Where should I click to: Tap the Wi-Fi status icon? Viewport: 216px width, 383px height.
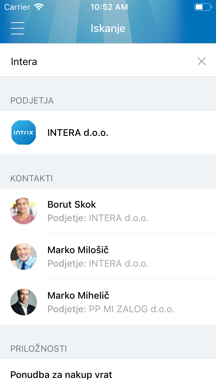click(39, 7)
